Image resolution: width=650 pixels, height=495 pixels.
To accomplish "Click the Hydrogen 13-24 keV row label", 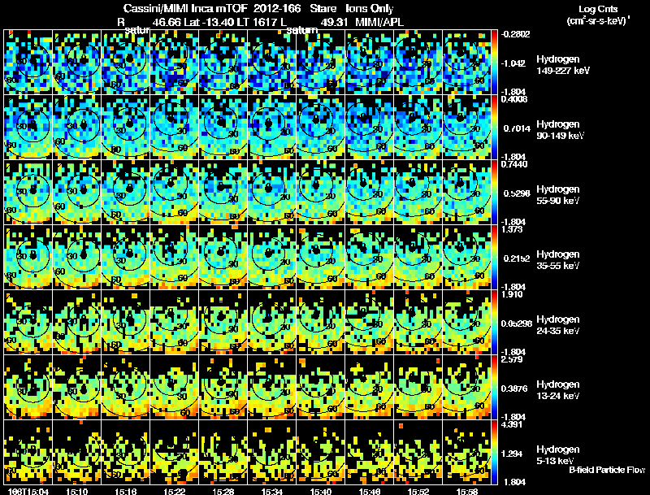I will [558, 390].
